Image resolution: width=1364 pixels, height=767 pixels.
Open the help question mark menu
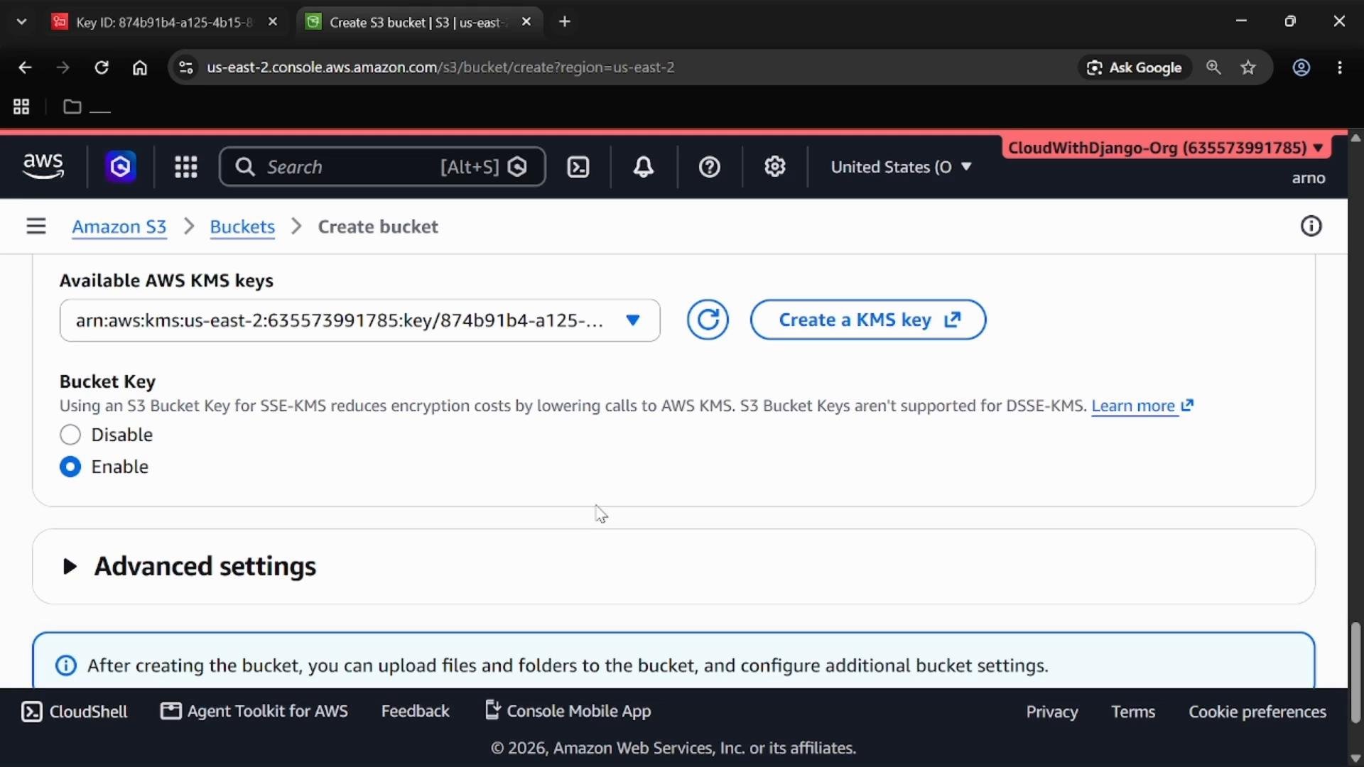tap(709, 167)
